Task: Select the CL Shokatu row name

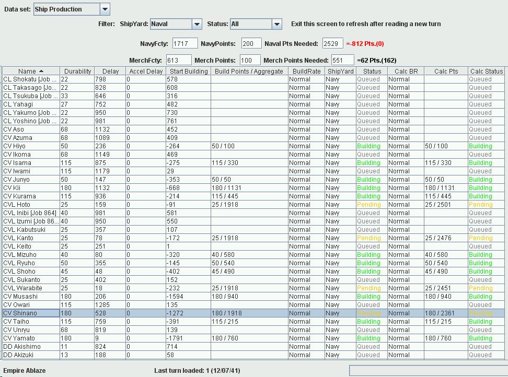Action: tap(31, 79)
